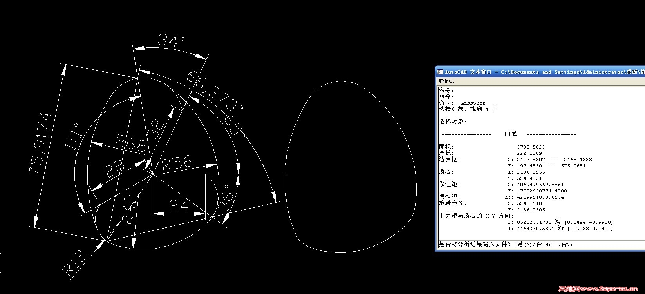Image resolution: width=645 pixels, height=294 pixels.
Task: Click the 边界框 label
Action: coord(450,160)
